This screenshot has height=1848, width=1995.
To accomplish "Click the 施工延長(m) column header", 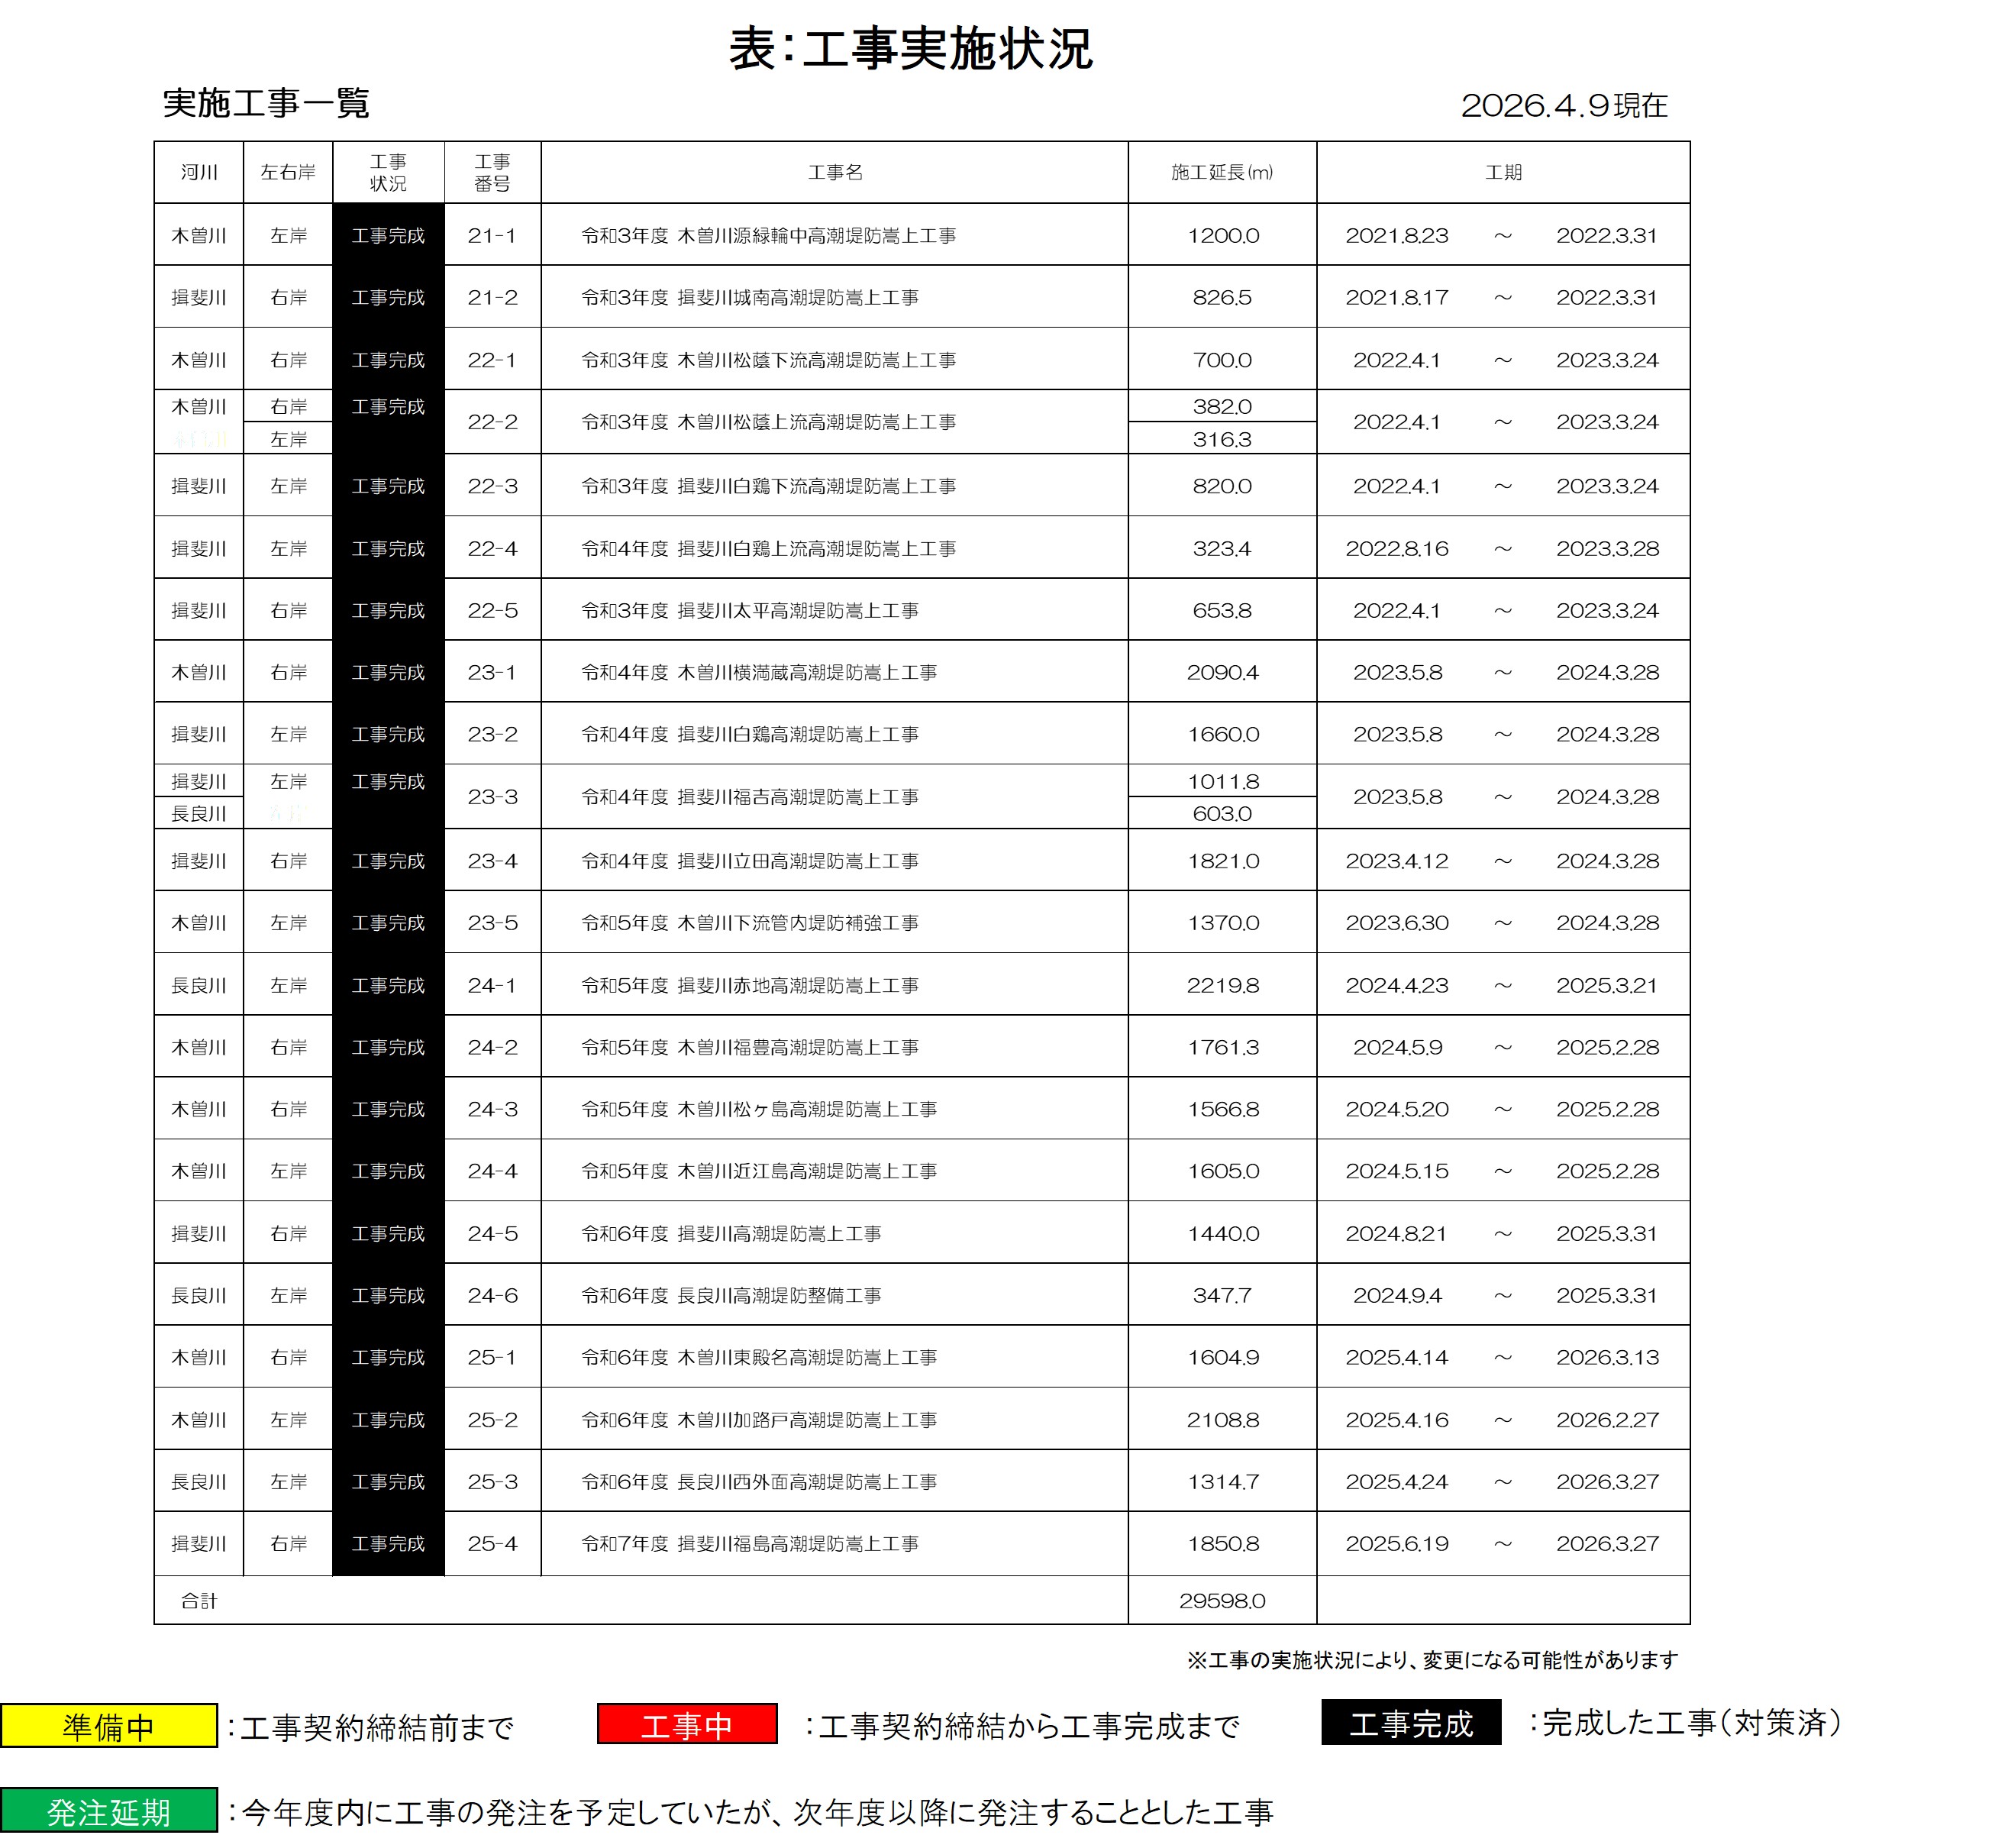I will tap(1221, 172).
